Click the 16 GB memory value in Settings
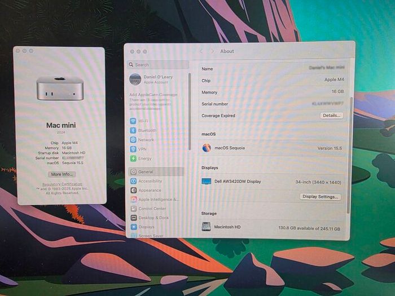 click(x=337, y=91)
